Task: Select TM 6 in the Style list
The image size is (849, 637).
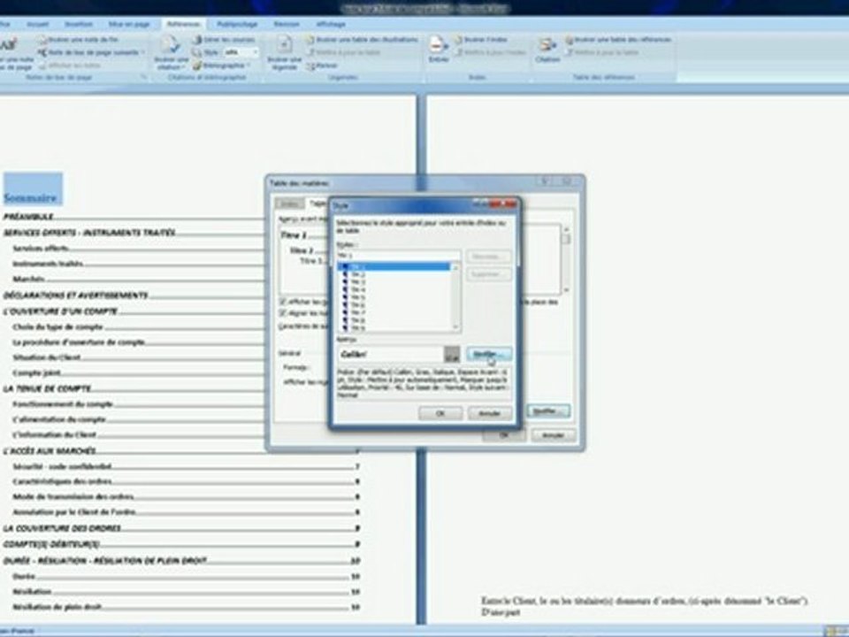Action: coord(394,305)
